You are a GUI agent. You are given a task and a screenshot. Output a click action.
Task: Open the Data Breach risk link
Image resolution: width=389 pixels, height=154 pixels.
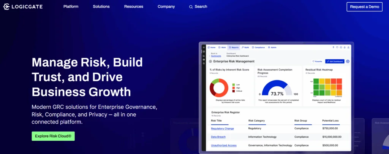219,137
